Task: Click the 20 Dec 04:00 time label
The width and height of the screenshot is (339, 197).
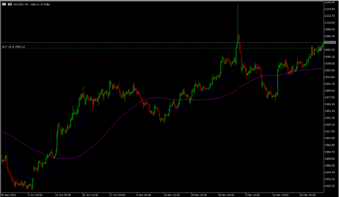Action: coord(307,195)
